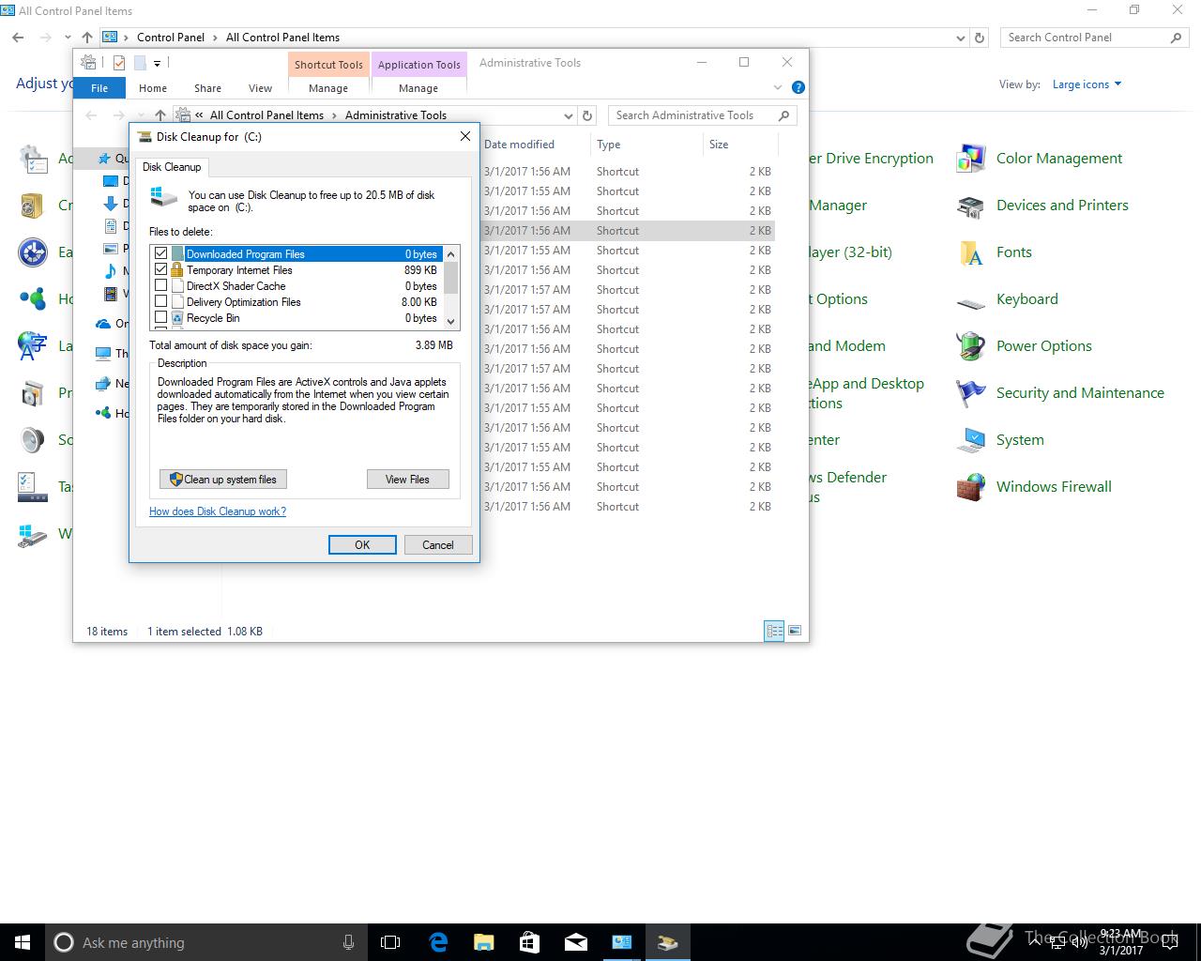1201x961 pixels.
Task: Switch to large thumbnails view icon
Action: click(x=795, y=632)
